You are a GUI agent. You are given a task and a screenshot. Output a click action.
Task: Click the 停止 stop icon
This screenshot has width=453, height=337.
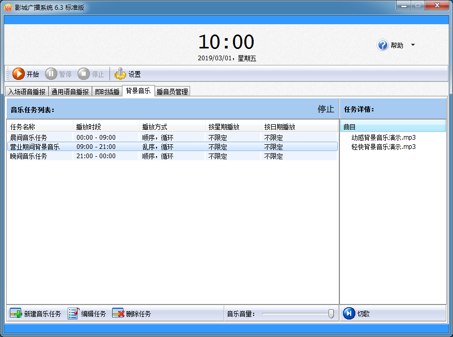click(x=83, y=74)
